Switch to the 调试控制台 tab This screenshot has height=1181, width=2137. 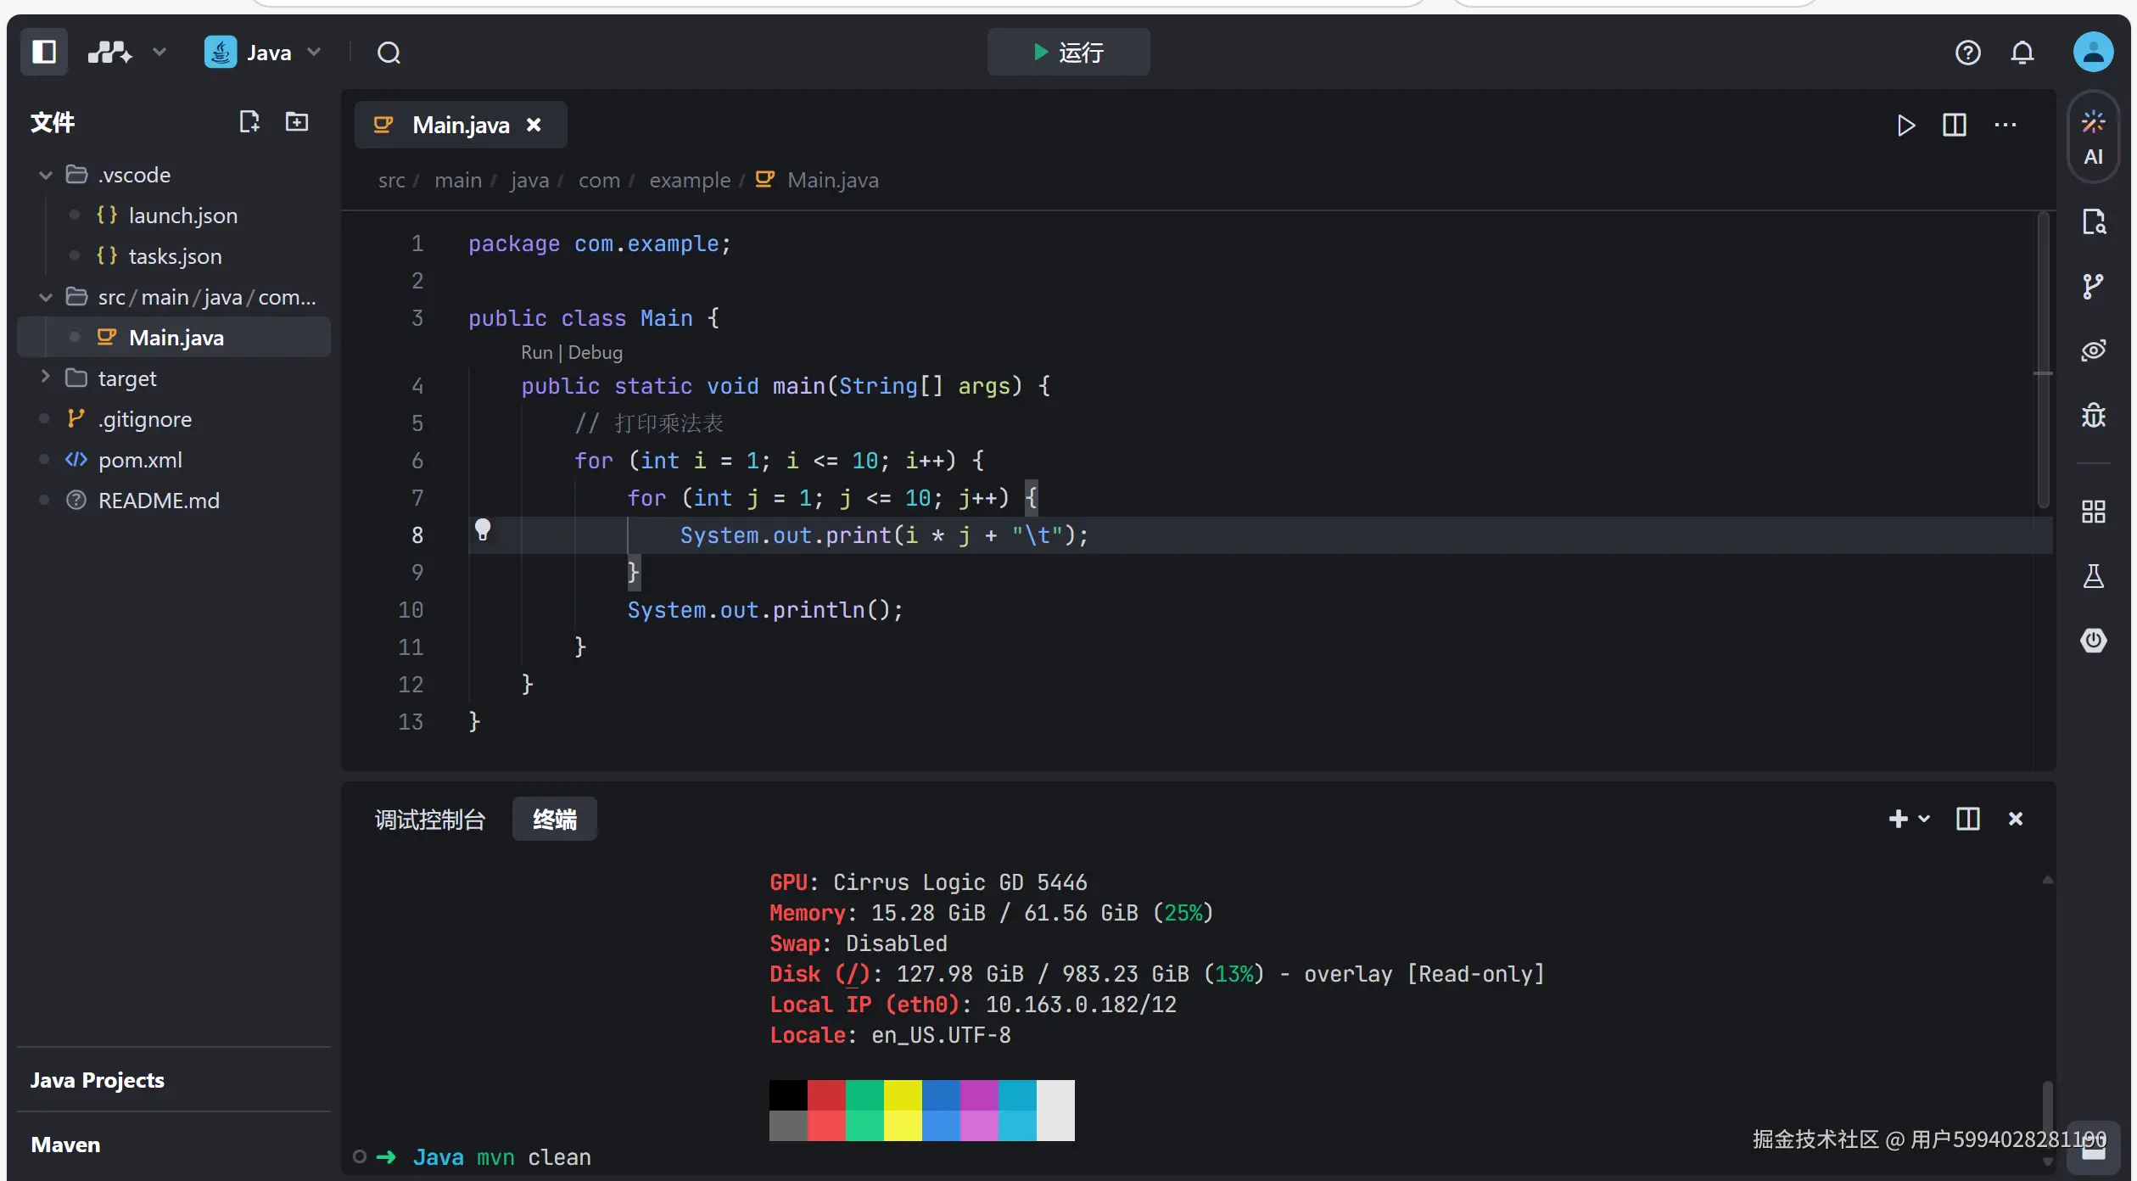click(x=430, y=820)
